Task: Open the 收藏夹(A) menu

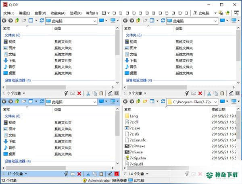Action: pyautogui.click(x=58, y=13)
